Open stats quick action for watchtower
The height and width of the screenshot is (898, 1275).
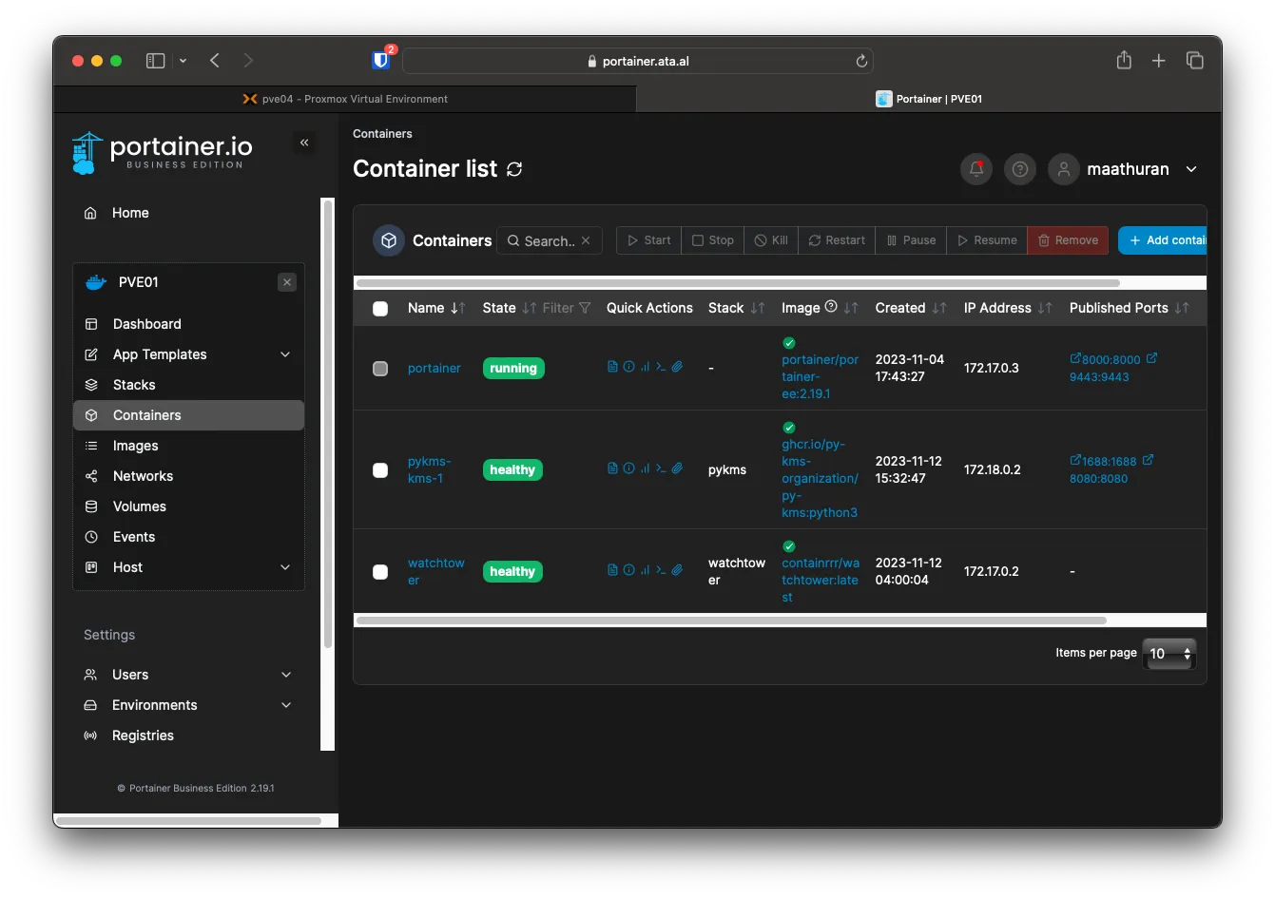(645, 570)
